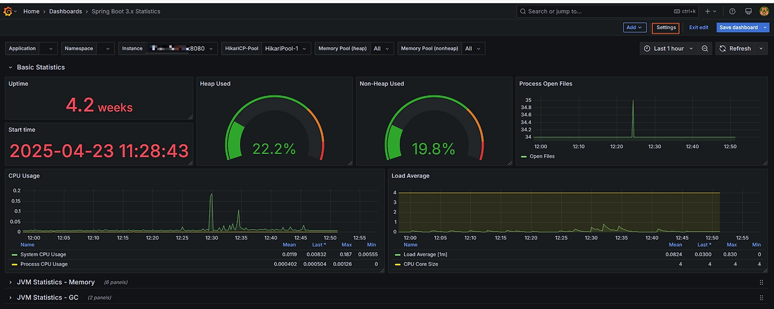
Task: Sort CPU Usage legend by Max
Action: (x=346, y=245)
